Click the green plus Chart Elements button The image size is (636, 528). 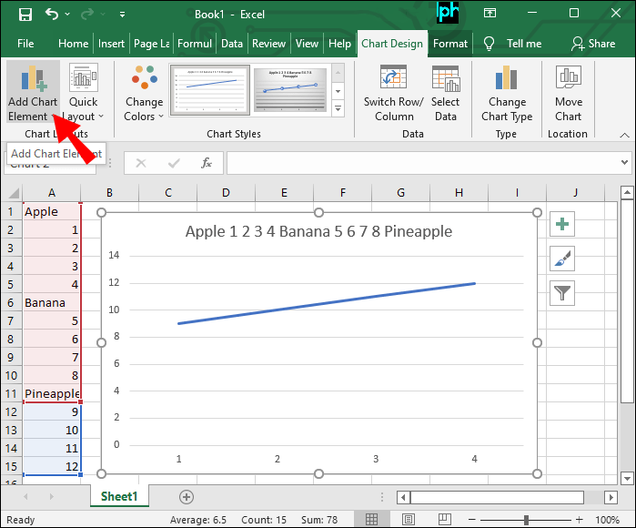pos(563,225)
